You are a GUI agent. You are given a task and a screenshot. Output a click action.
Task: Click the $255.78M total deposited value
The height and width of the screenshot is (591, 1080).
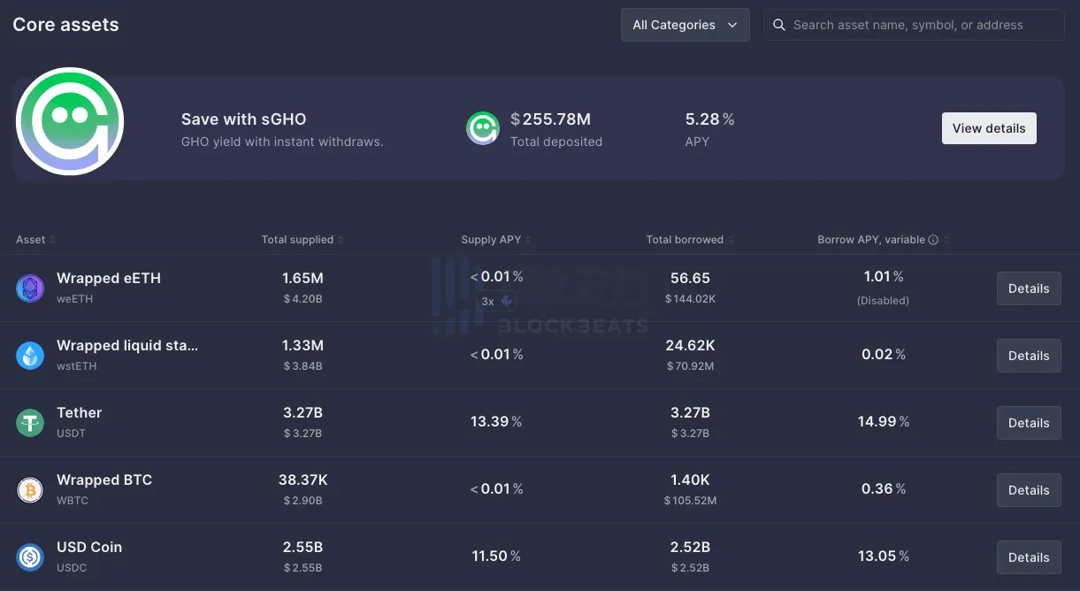(551, 119)
